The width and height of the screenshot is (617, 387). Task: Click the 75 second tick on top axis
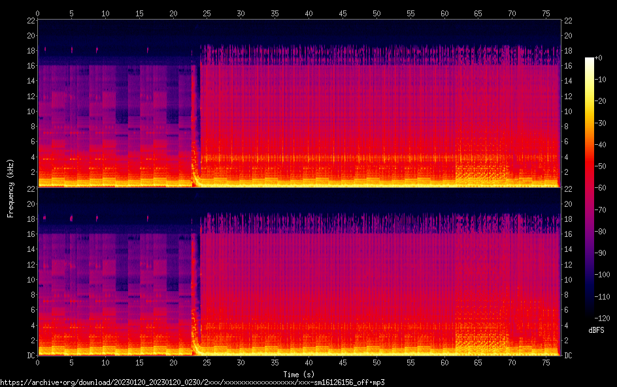coord(546,13)
